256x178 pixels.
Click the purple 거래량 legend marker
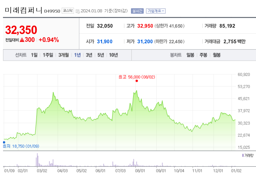pyautogui.click(x=243, y=155)
